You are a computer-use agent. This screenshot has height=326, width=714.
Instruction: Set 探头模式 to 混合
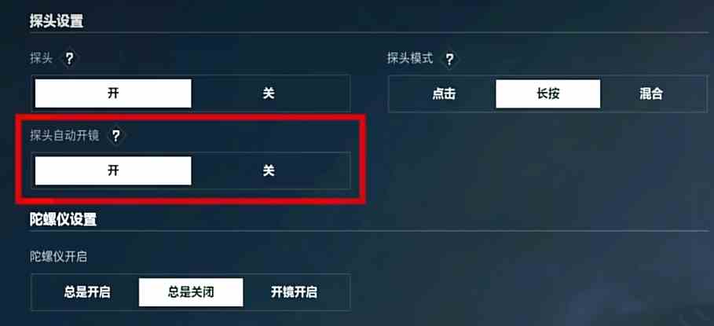tap(651, 93)
